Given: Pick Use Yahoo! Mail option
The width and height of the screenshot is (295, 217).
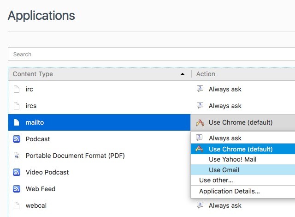Looking at the screenshot, I should coord(243,159).
